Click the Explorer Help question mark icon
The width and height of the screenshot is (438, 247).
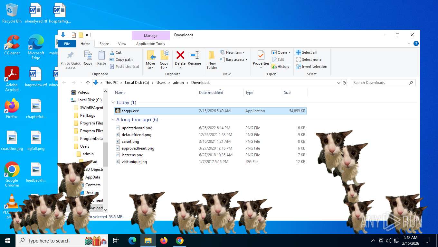coord(416,43)
